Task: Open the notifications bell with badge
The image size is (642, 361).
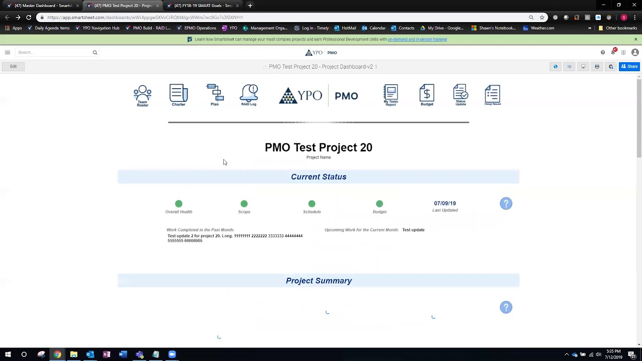Action: pos(613,52)
